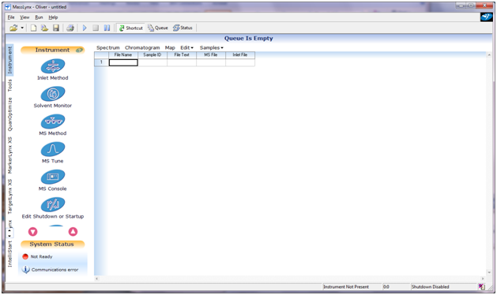Launch the Solvent Monitor

53,94
